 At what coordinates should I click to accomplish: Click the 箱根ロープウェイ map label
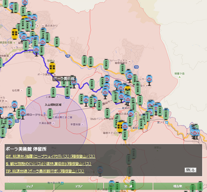35,115
